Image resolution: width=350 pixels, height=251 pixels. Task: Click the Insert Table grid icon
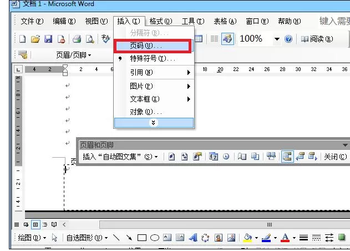[x=199, y=39]
